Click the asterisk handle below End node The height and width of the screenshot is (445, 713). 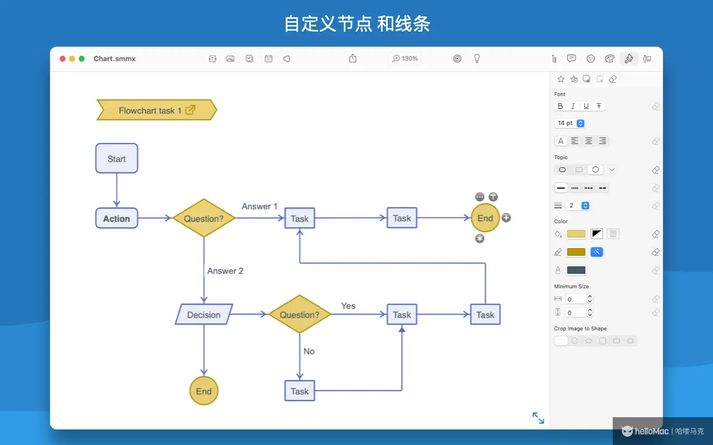[x=480, y=239]
